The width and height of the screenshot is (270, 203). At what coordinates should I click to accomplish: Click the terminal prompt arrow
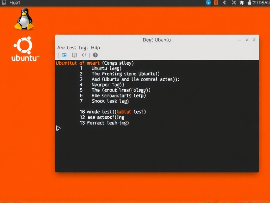[58, 128]
